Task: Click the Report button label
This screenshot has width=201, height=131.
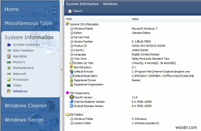Action: [78, 11]
